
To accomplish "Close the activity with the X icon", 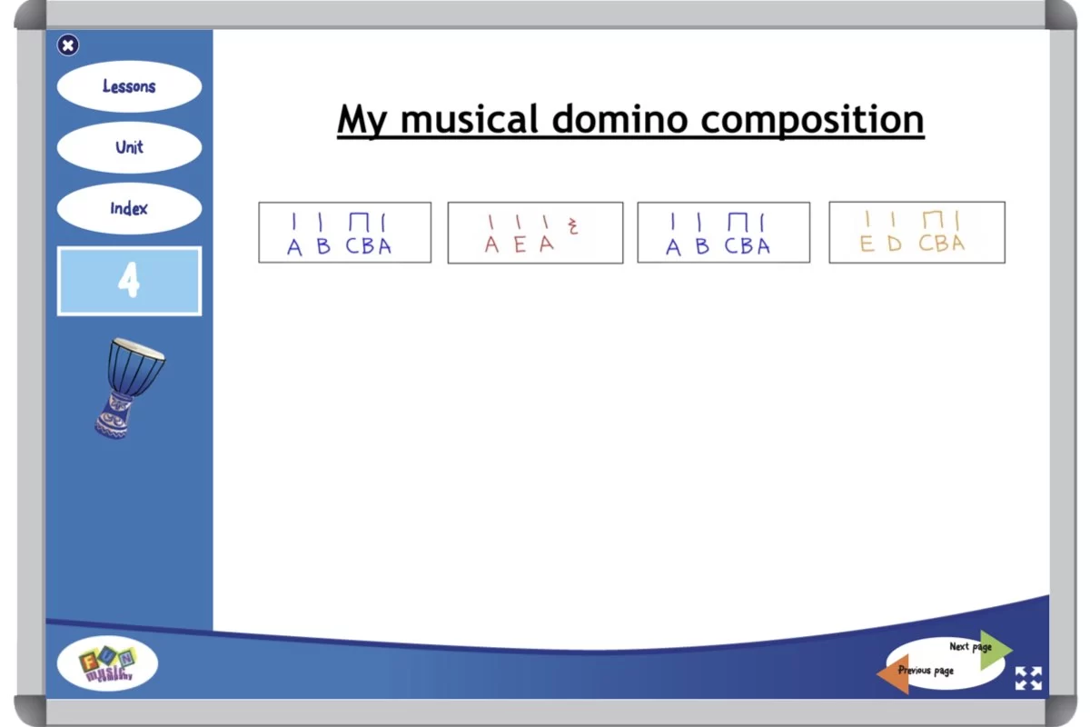I will 67,45.
